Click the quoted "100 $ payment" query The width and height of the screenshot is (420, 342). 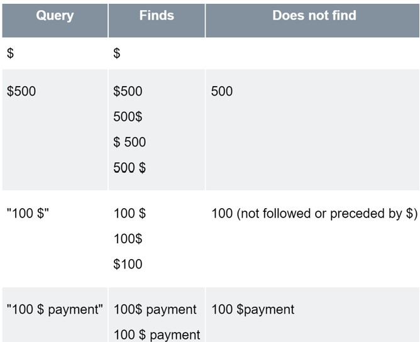point(55,309)
